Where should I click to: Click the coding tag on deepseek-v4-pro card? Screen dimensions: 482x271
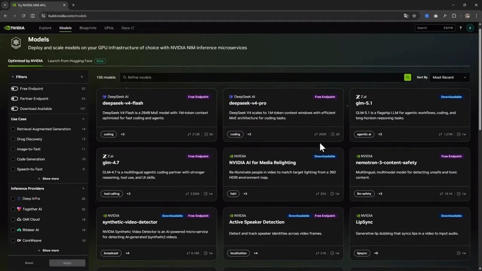coord(235,134)
